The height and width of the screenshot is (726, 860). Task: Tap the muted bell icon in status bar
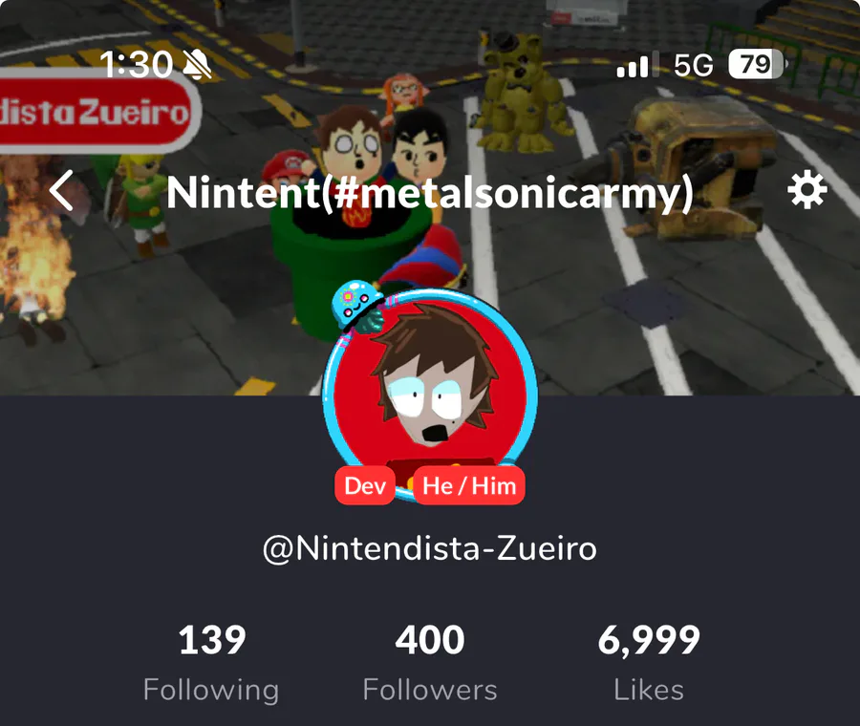coord(198,65)
